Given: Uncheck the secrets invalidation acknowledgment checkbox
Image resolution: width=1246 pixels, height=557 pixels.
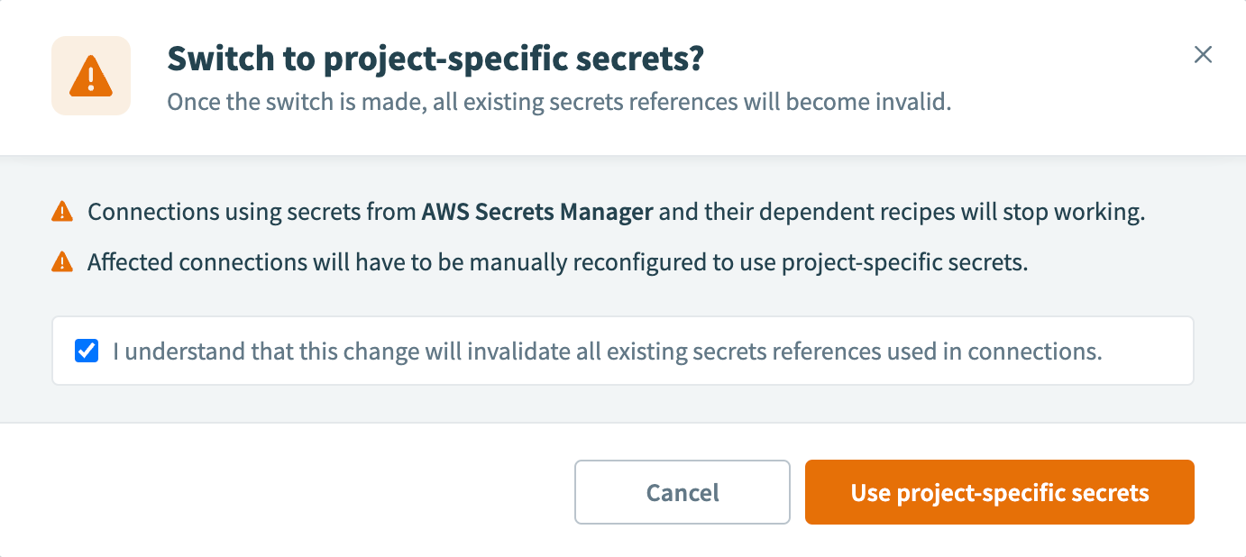Looking at the screenshot, I should click(x=87, y=351).
